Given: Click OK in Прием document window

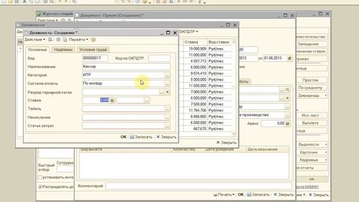Looking at the screenshot, I should tap(241, 195).
